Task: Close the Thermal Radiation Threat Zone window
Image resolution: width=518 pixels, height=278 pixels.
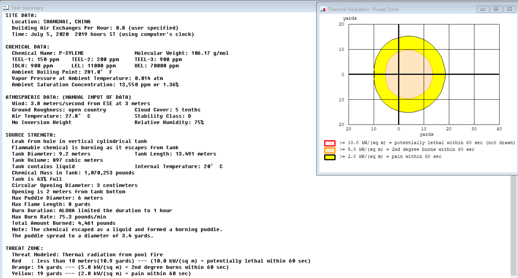Action: [x=510, y=9]
